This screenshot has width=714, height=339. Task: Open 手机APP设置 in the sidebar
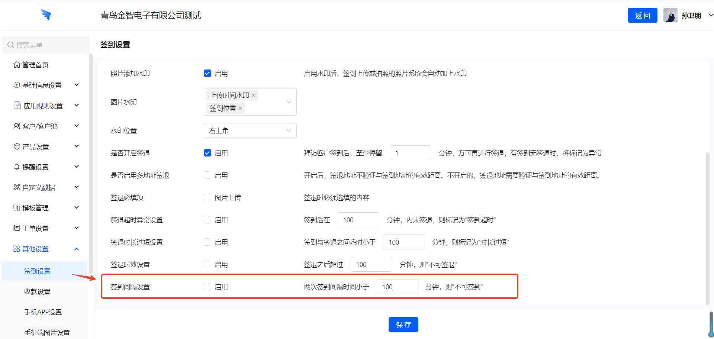pyautogui.click(x=43, y=312)
